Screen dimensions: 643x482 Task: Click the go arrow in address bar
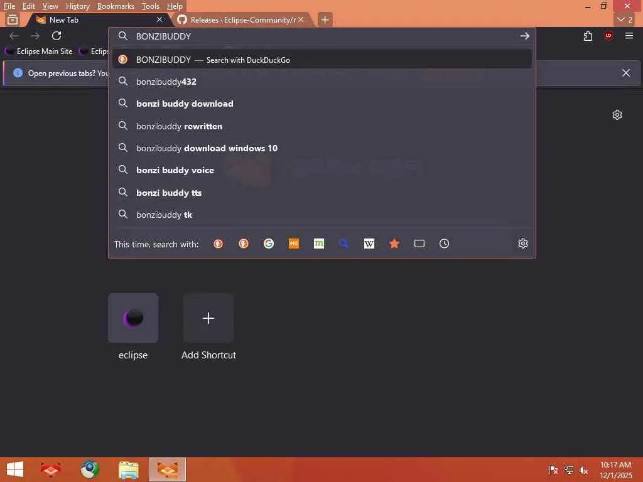(x=524, y=36)
